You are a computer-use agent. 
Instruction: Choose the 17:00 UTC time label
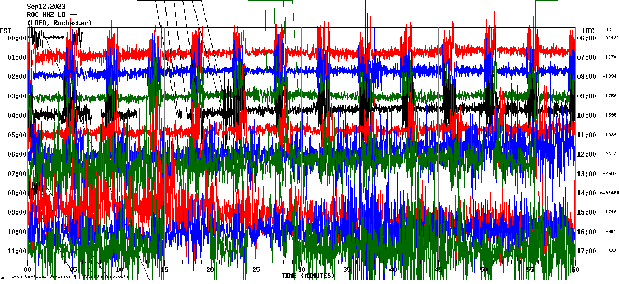(x=587, y=251)
